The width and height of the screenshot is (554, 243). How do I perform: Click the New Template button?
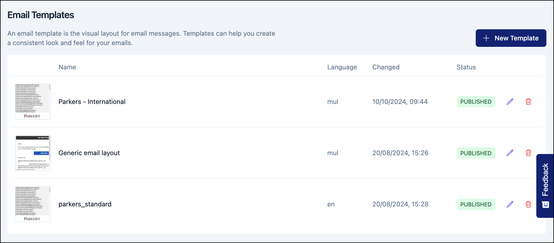[x=511, y=38]
